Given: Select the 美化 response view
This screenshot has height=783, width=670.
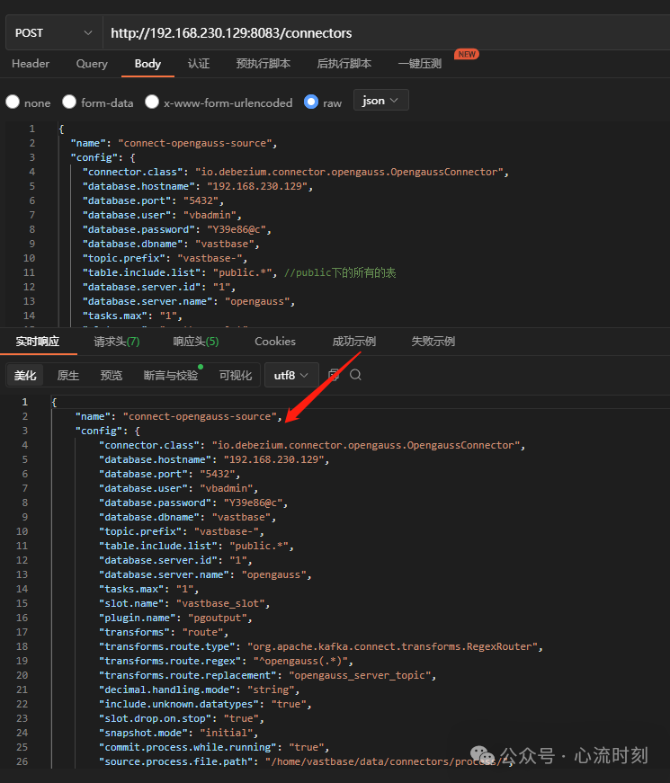Looking at the screenshot, I should 25,375.
